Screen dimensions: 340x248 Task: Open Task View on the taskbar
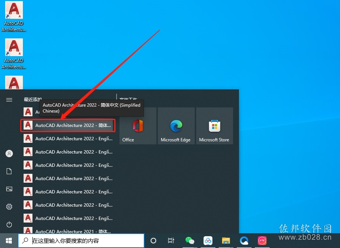coord(171,241)
